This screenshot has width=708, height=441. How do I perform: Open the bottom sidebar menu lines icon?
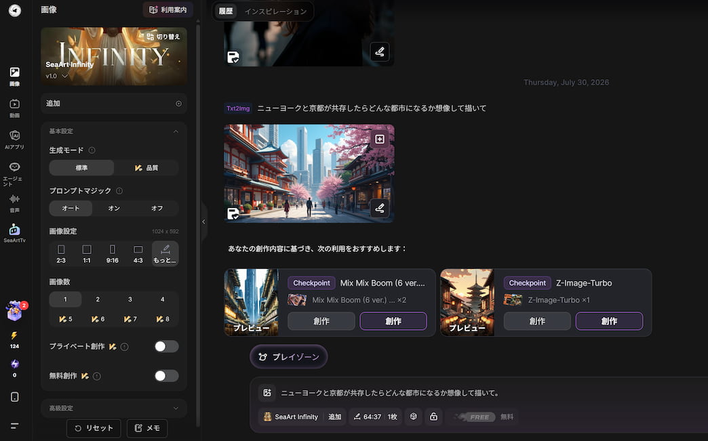click(14, 425)
